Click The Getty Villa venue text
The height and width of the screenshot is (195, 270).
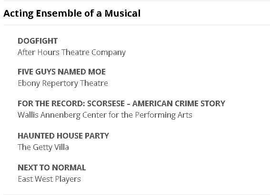click(43, 148)
